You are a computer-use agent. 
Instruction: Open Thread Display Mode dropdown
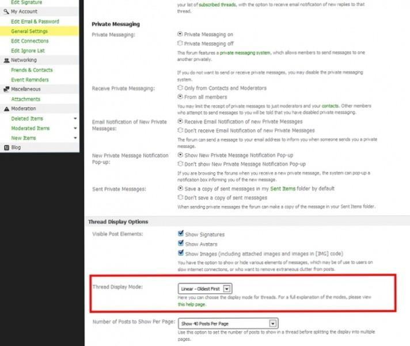click(x=205, y=289)
